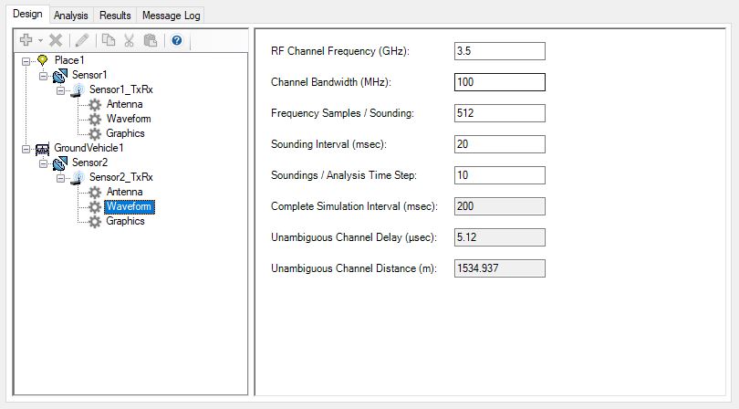Click the Sounding Interval input field
The width and height of the screenshot is (739, 409).
click(499, 144)
